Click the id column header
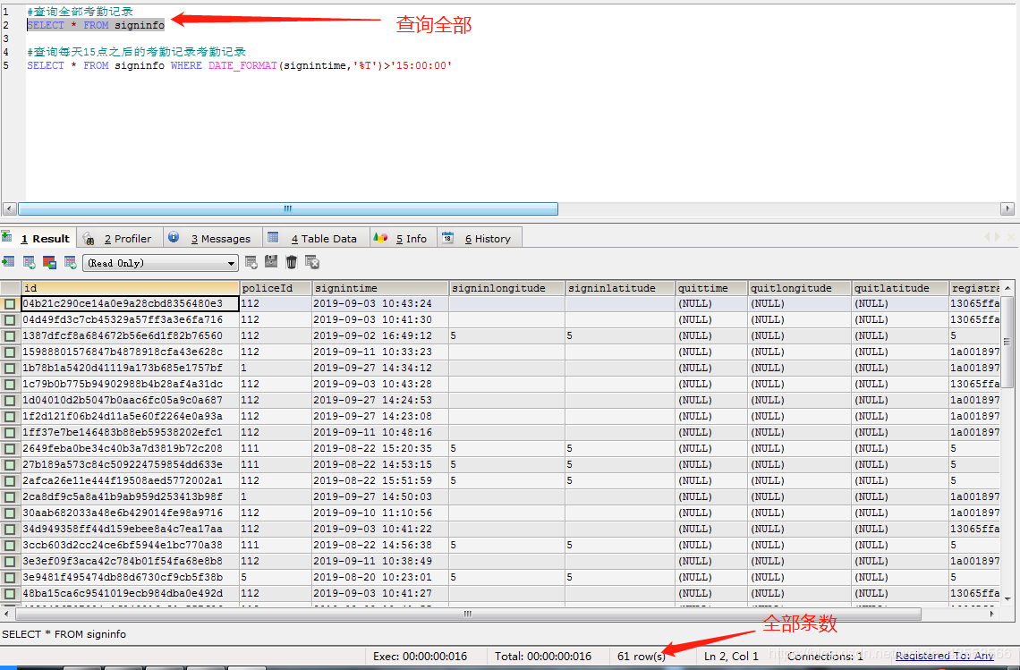 130,288
